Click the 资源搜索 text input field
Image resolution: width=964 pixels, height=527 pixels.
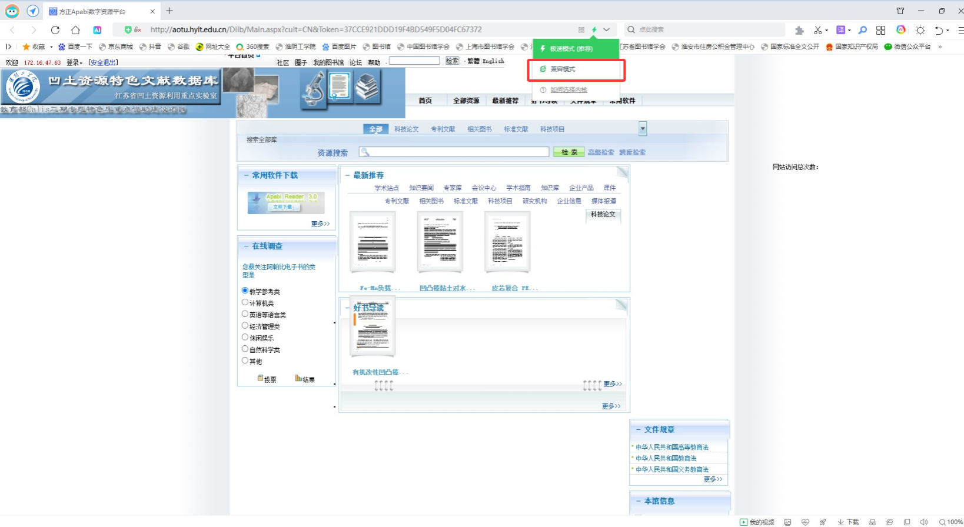[x=454, y=152]
